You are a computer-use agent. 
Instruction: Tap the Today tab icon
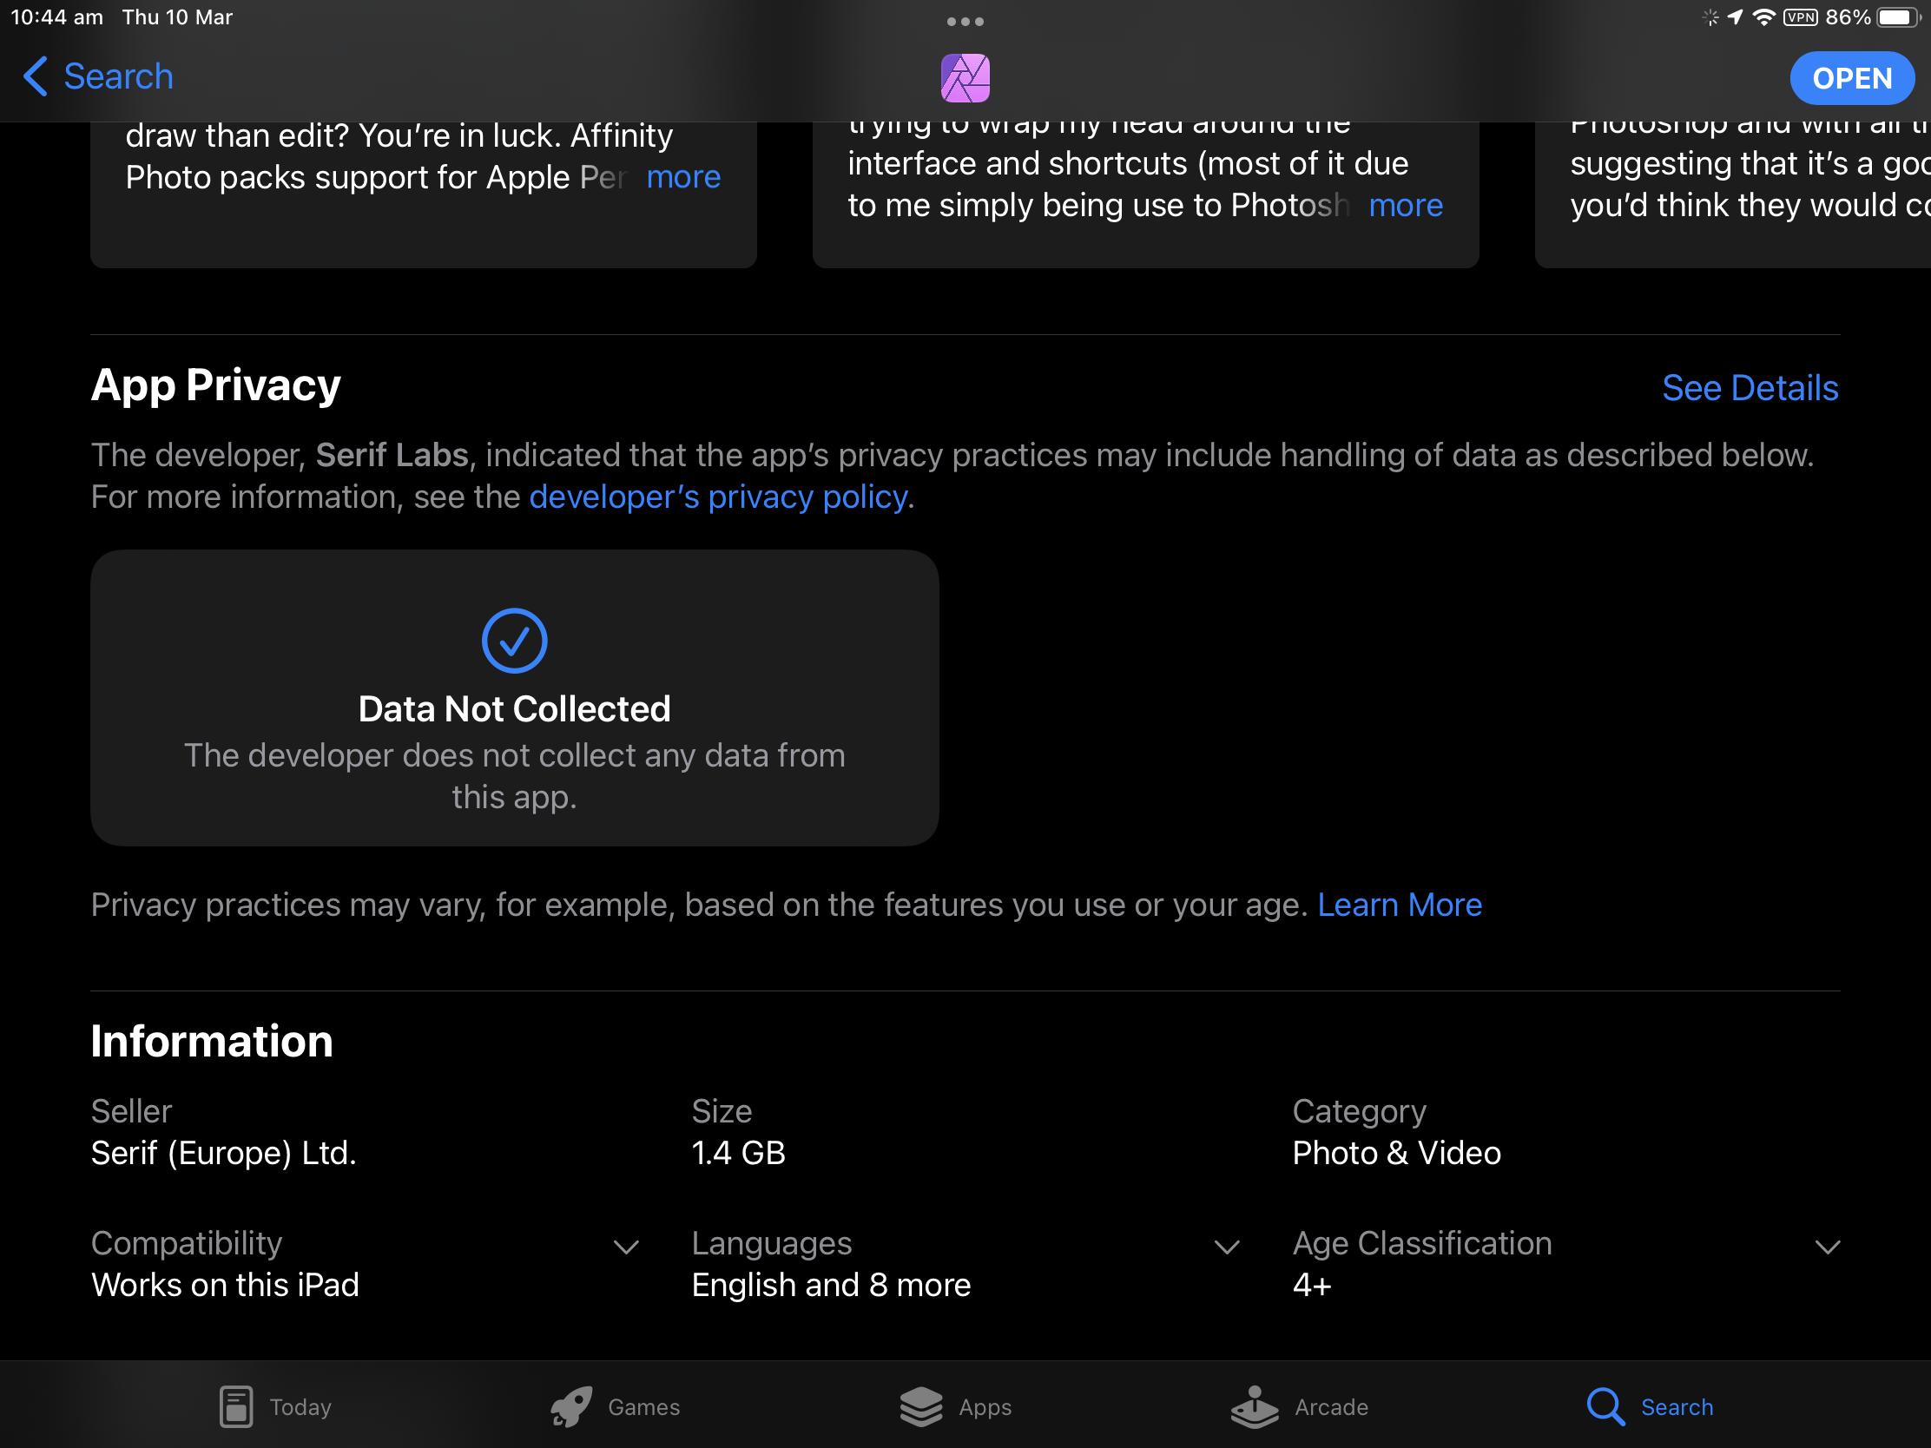tap(235, 1406)
